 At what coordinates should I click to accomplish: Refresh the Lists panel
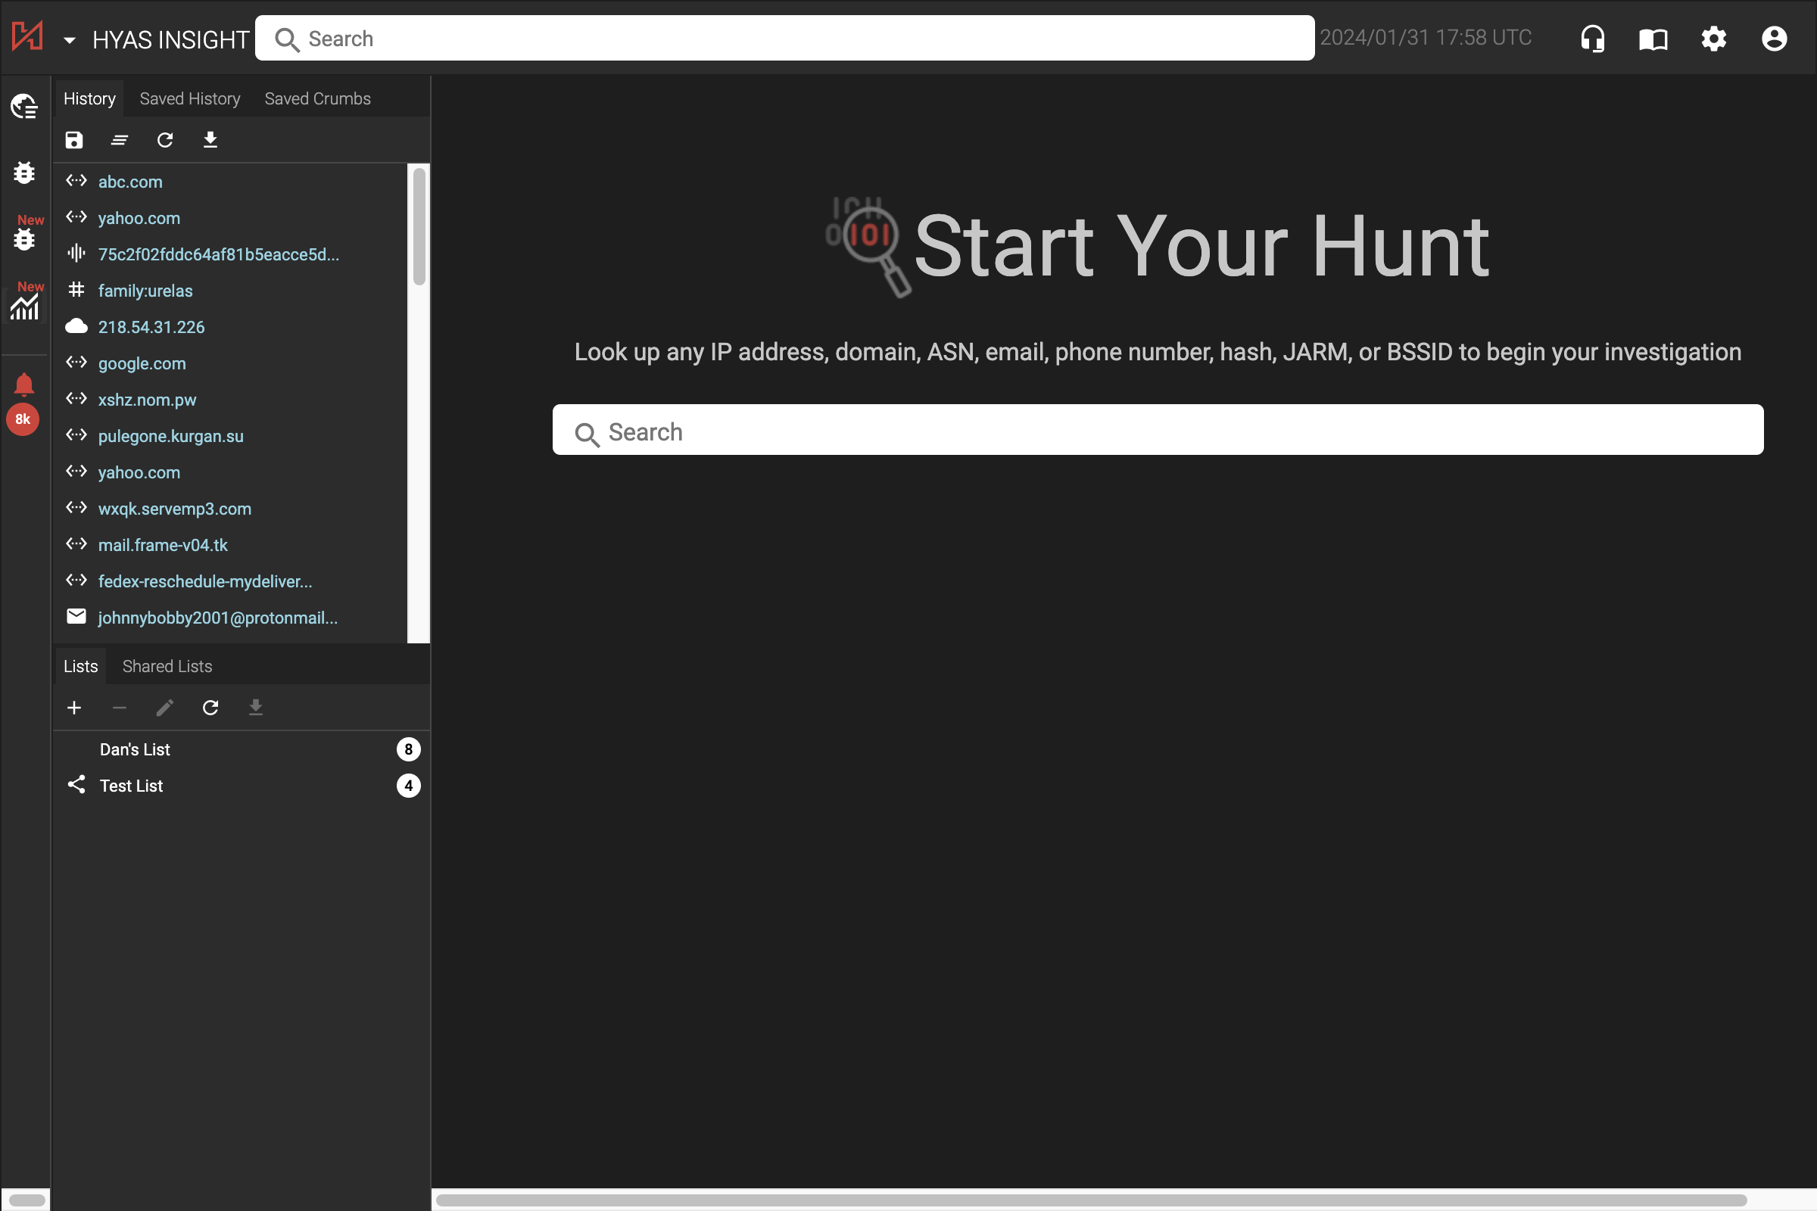point(210,708)
